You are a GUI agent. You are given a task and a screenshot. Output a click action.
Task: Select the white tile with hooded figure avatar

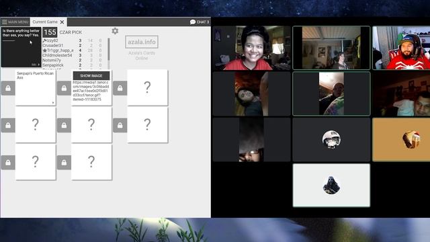331,186
